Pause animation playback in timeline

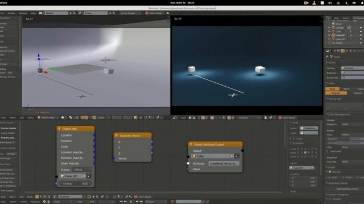click(131, 202)
